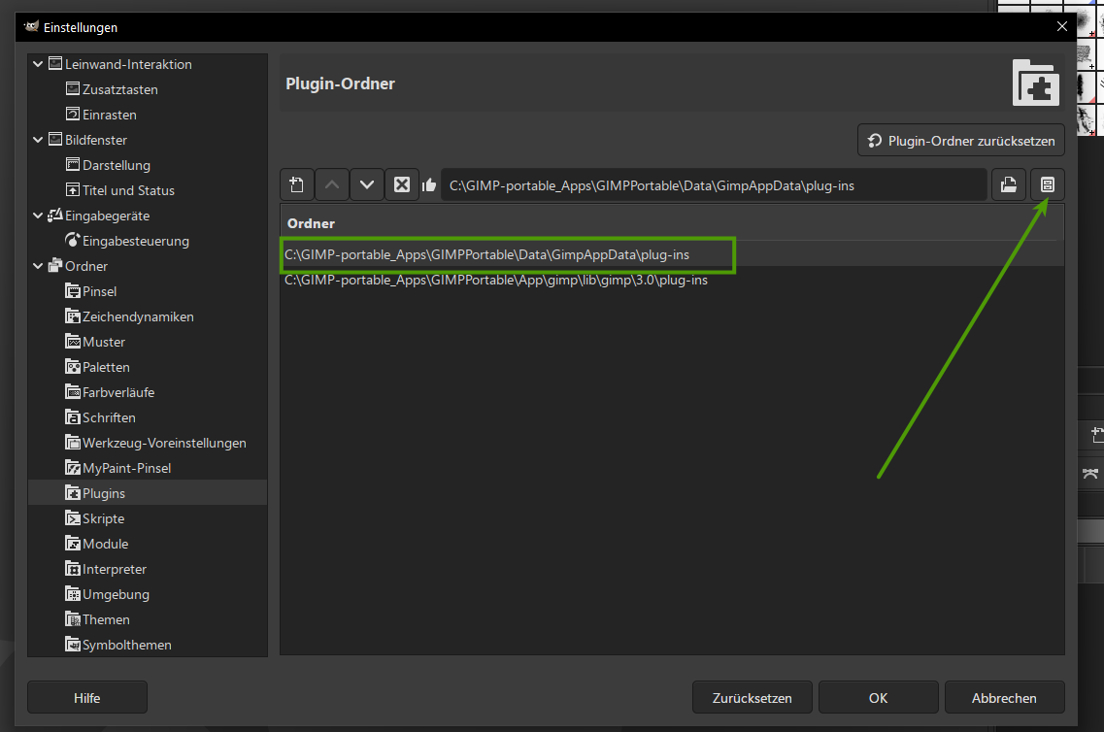The image size is (1104, 732).
Task: Close the Einstellungen dialog
Action: click(x=1061, y=27)
